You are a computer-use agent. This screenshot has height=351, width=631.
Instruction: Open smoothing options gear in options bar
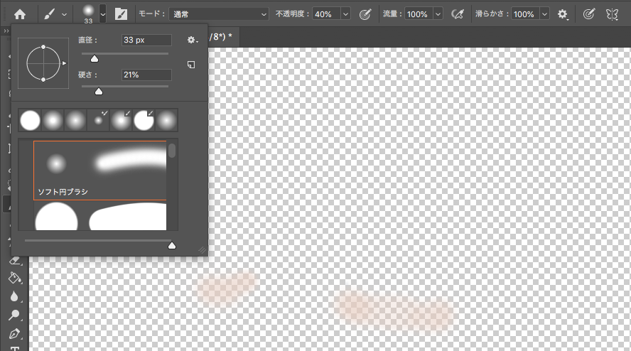coord(563,14)
